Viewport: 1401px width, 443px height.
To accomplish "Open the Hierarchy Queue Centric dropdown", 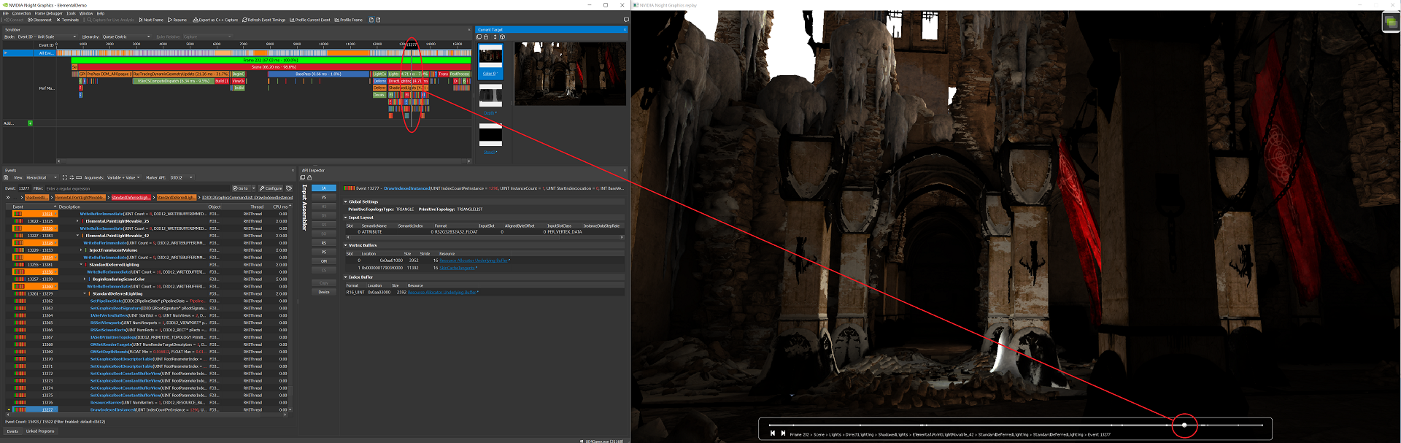I will [x=126, y=36].
